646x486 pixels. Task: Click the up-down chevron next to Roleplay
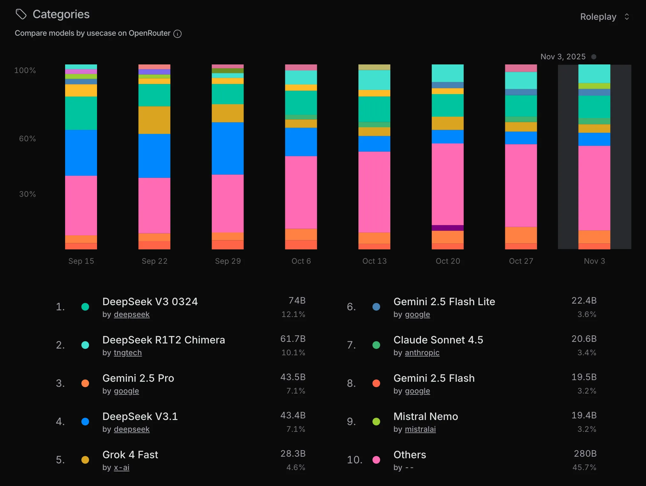click(x=627, y=17)
